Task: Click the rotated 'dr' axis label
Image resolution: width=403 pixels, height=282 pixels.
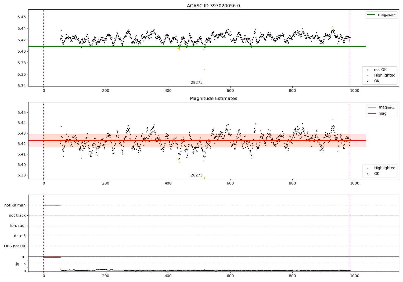Action: click(x=17, y=264)
